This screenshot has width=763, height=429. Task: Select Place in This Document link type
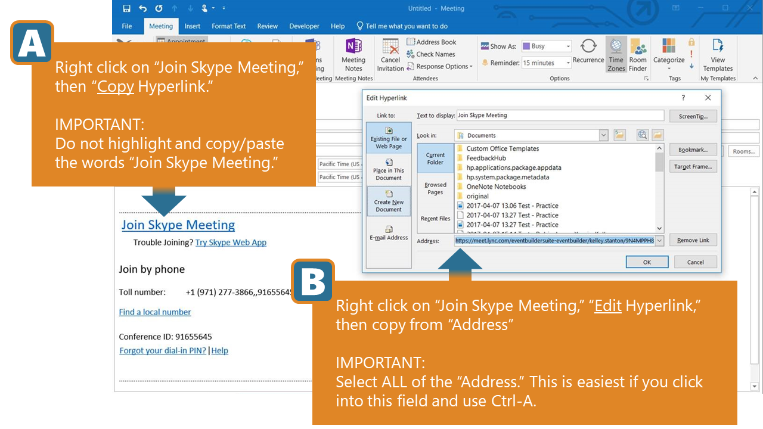389,170
